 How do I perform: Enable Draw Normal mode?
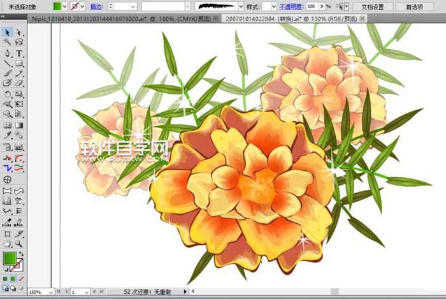coord(5,288)
